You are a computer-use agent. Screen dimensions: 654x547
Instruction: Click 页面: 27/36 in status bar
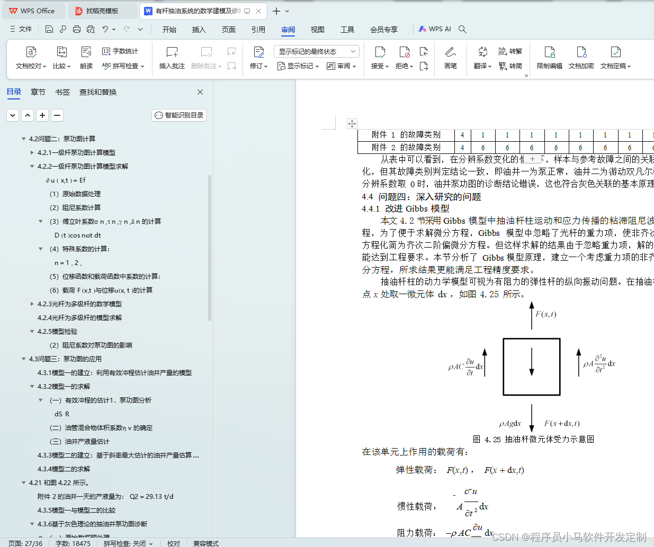(x=25, y=543)
